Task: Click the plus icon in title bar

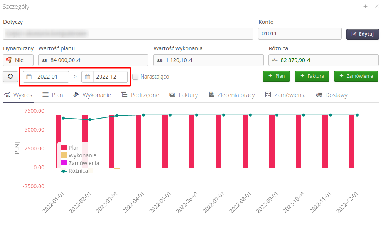Action: (365, 7)
